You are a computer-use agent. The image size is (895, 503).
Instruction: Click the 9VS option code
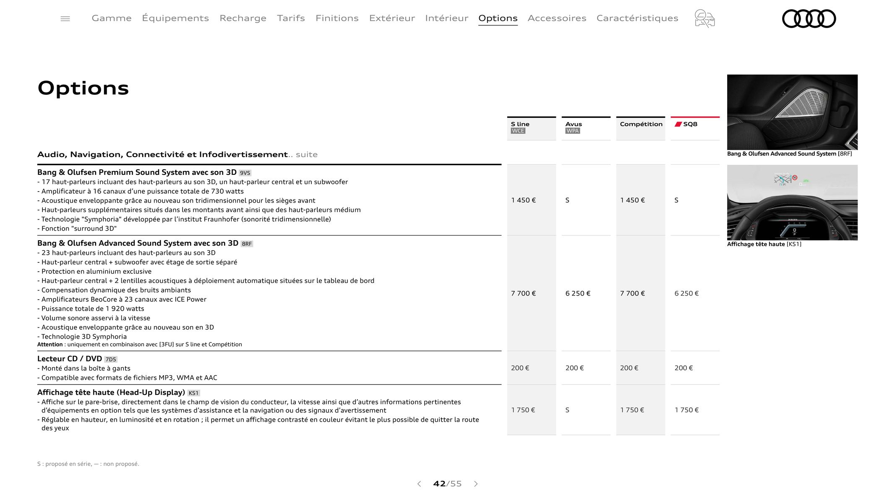[x=245, y=173]
